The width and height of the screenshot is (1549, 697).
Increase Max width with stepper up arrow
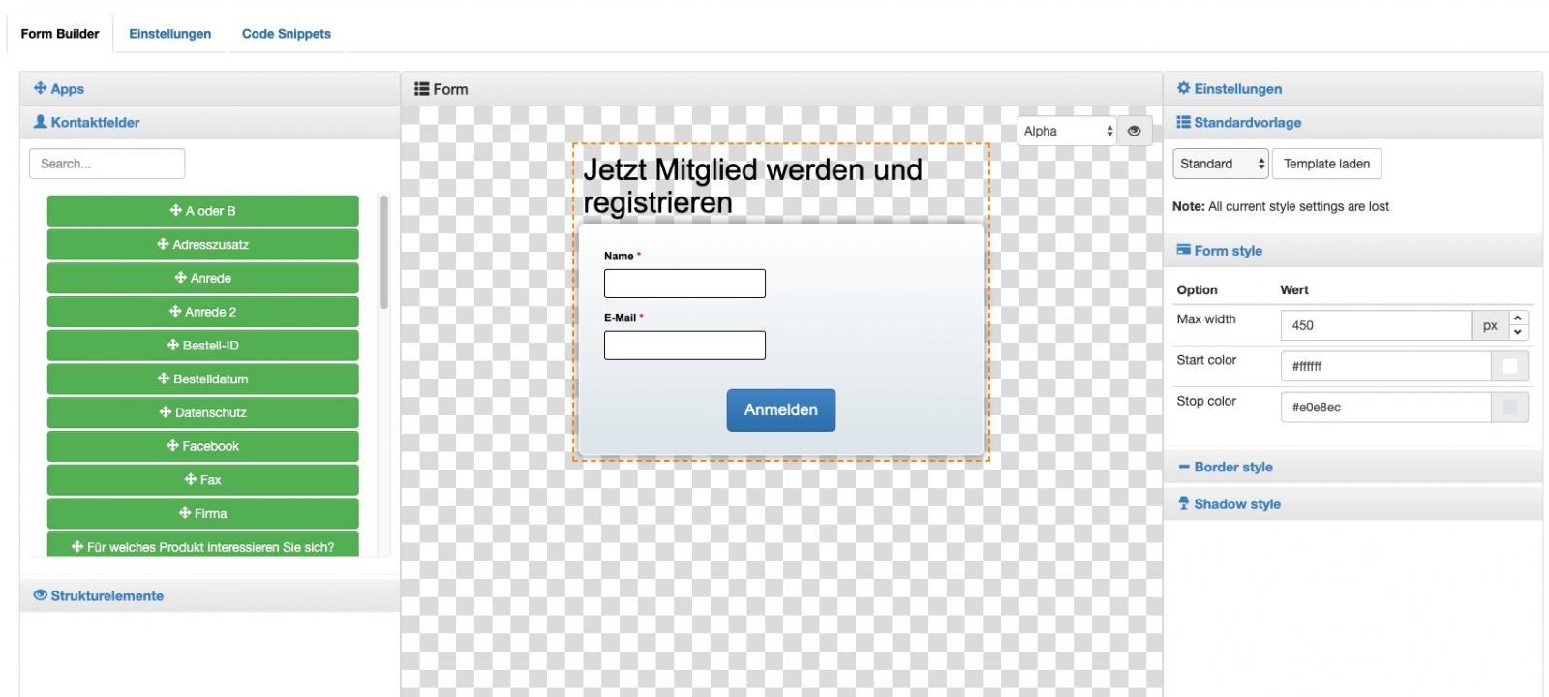click(1518, 318)
